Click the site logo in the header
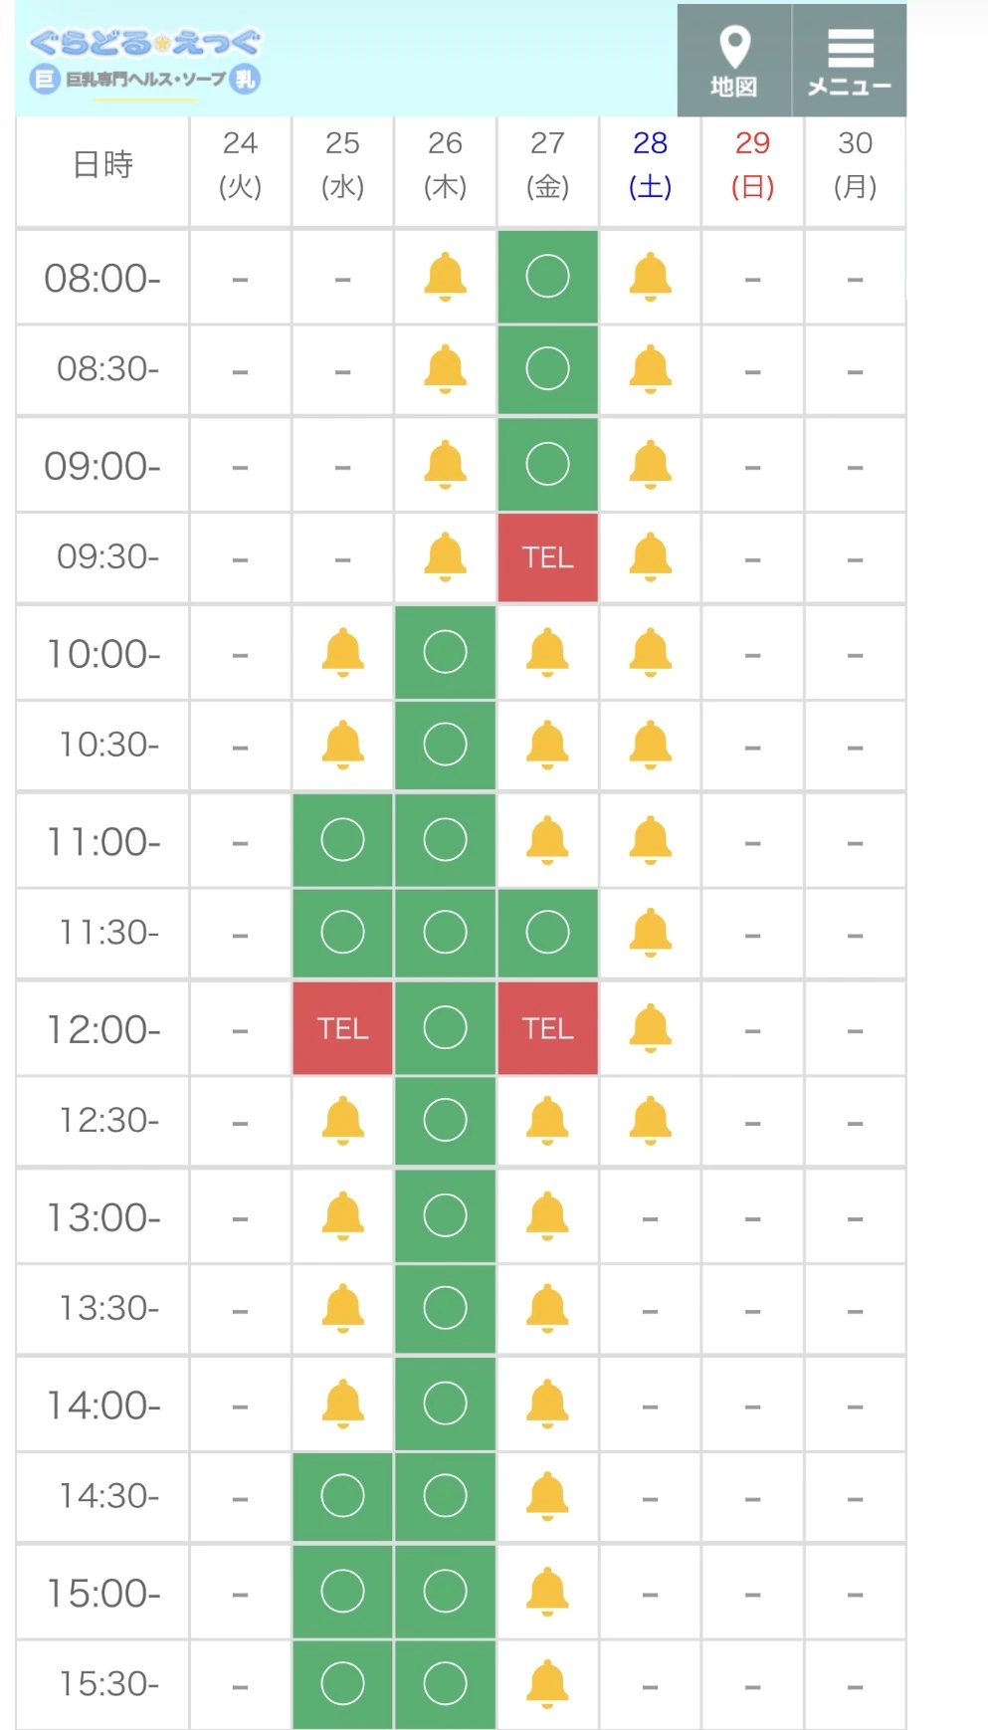 pyautogui.click(x=145, y=61)
